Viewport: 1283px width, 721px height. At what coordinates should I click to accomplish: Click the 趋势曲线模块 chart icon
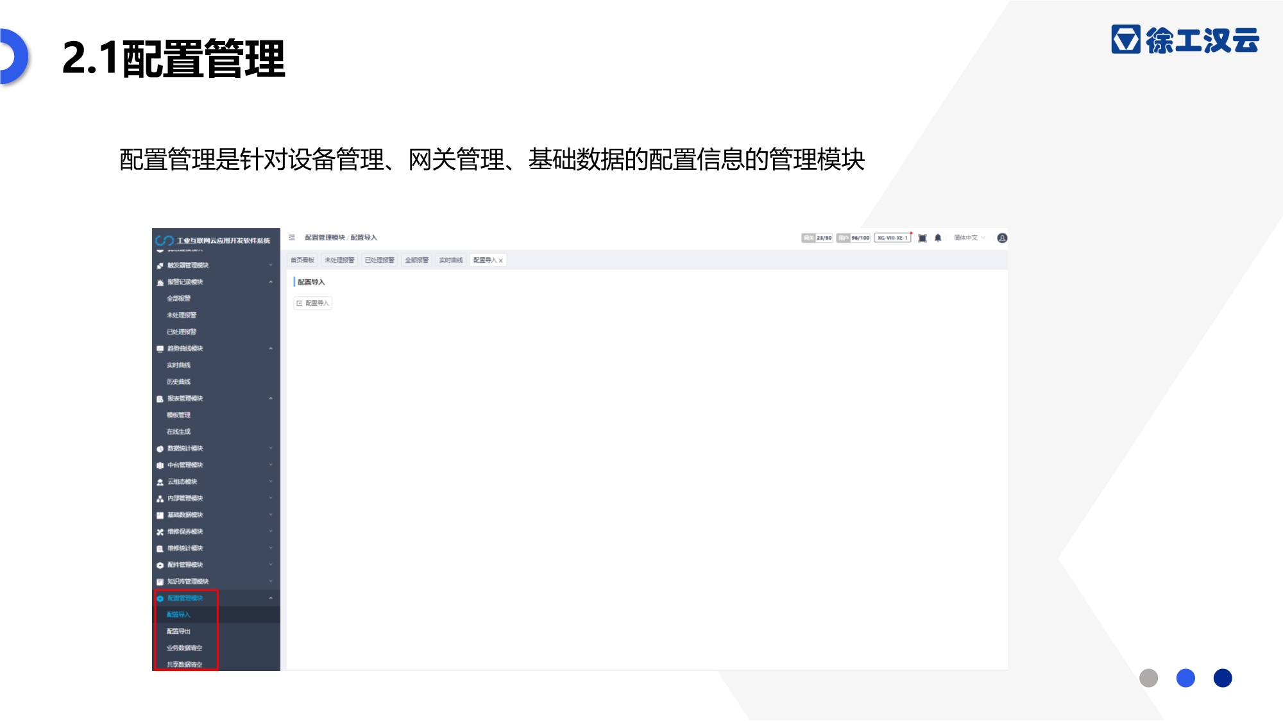click(160, 349)
